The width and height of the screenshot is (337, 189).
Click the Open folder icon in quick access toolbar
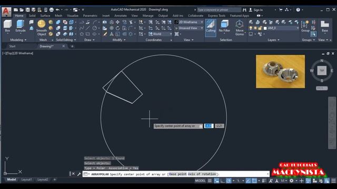22,9
